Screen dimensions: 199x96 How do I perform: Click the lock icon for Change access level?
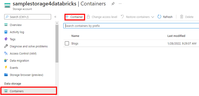point(88,17)
